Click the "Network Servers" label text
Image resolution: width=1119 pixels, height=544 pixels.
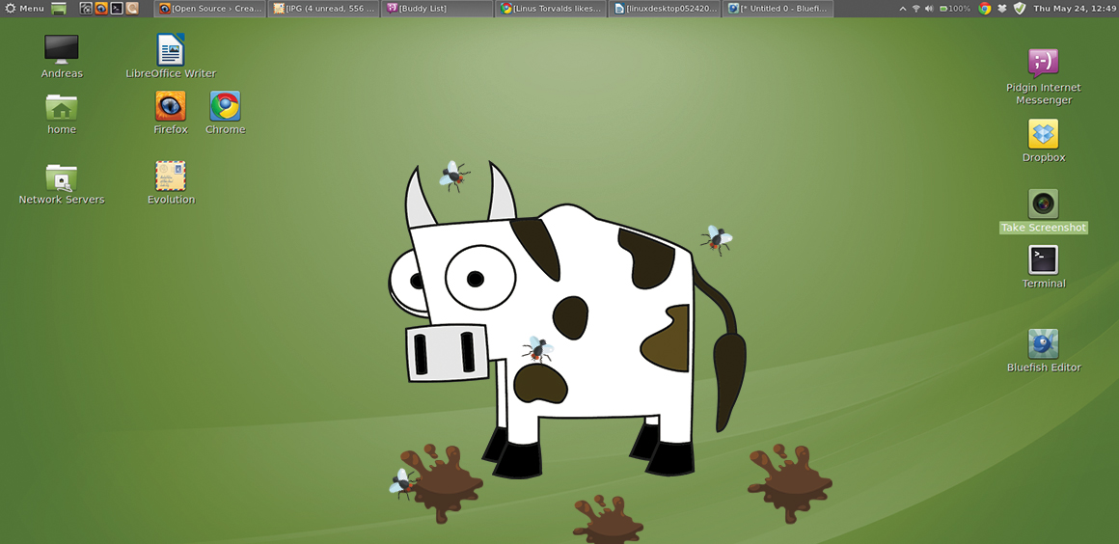click(x=62, y=200)
